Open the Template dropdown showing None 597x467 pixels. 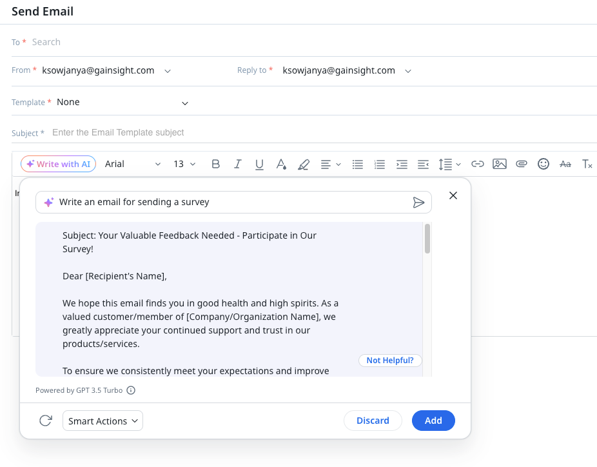coord(122,103)
